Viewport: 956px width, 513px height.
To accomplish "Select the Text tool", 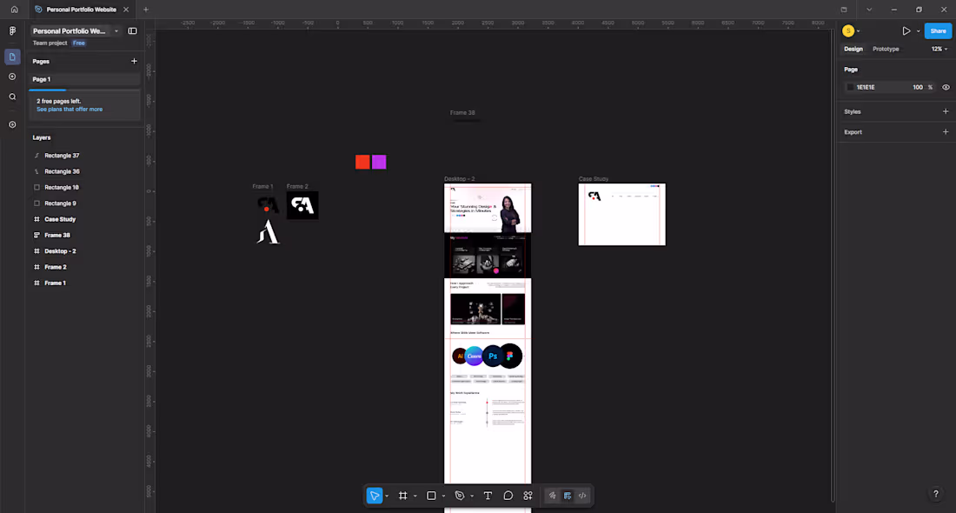I will (488, 496).
